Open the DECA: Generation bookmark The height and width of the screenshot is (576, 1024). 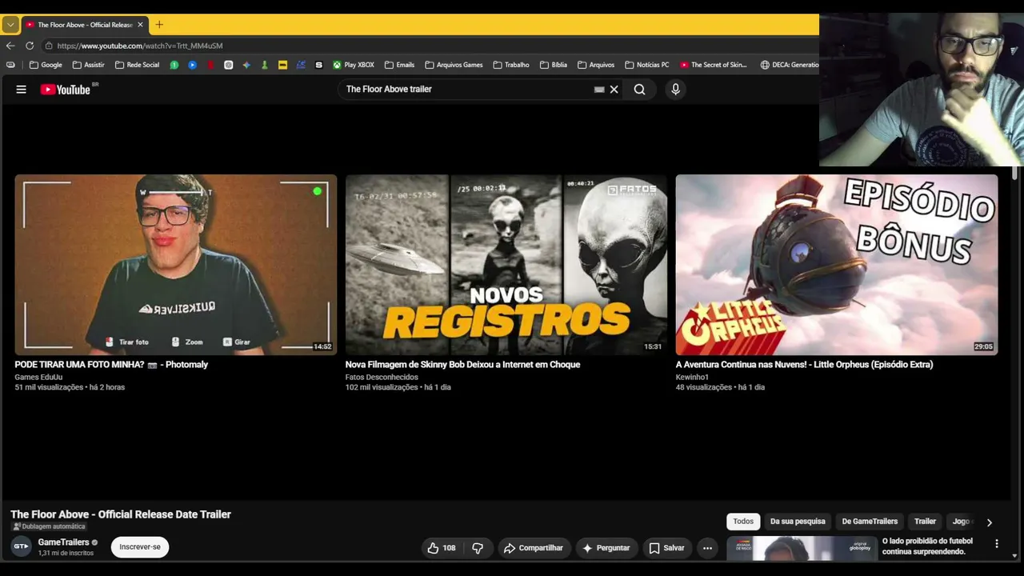[x=790, y=65]
